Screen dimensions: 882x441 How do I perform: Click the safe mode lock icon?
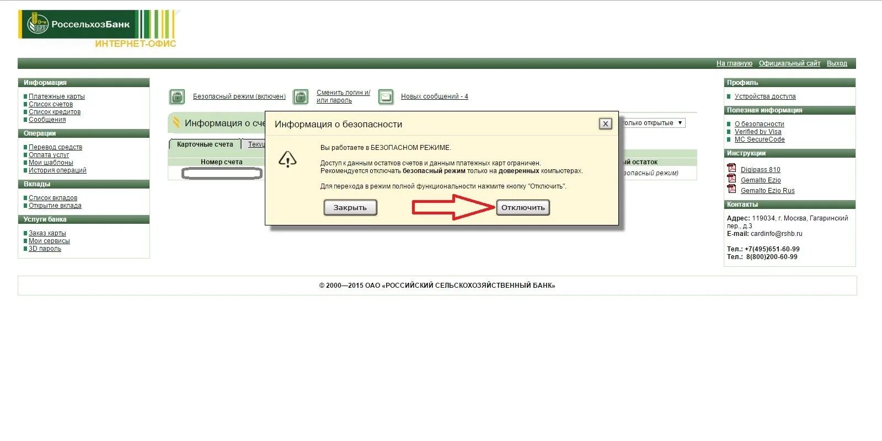[177, 97]
